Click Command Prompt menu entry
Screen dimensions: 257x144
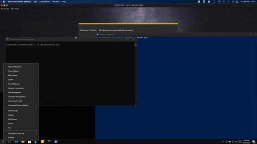[21, 101]
